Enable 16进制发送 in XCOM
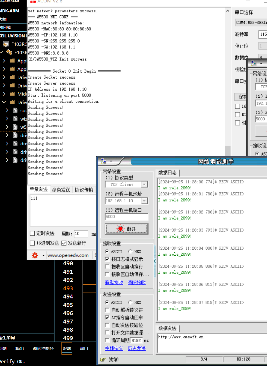Image resolution: width=267 pixels, height=366 pixels. pyautogui.click(x=32, y=243)
